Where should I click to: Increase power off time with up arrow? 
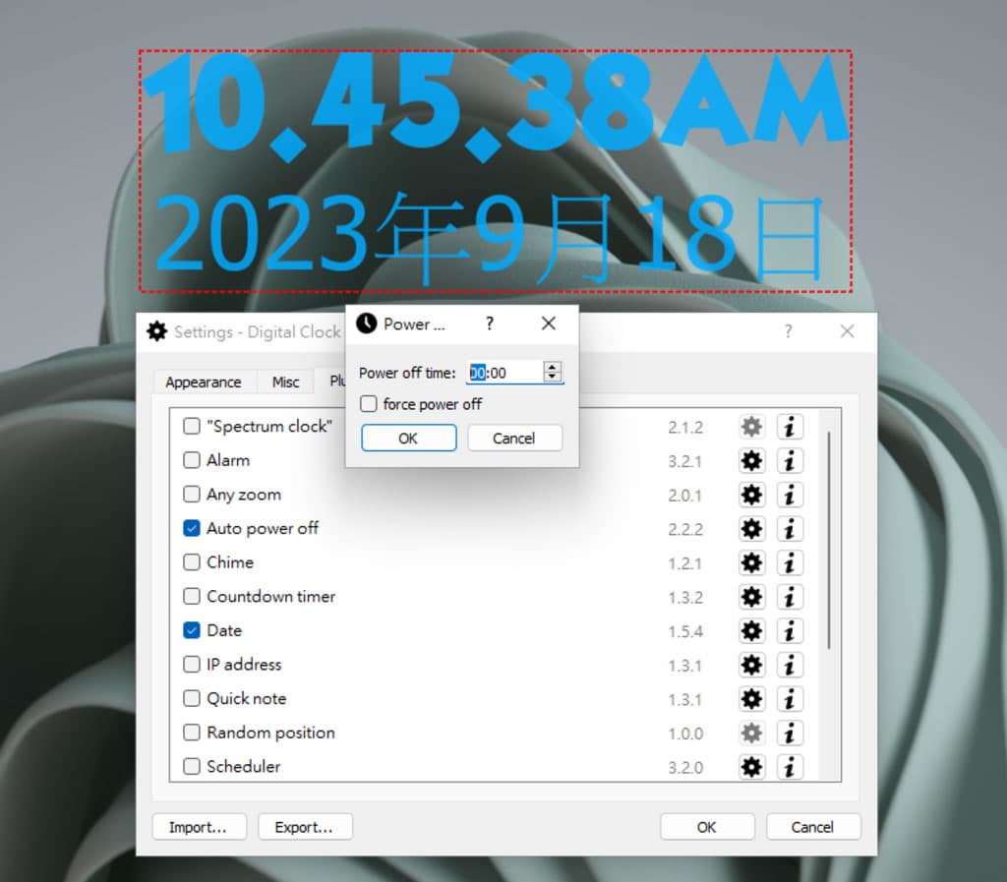point(553,367)
